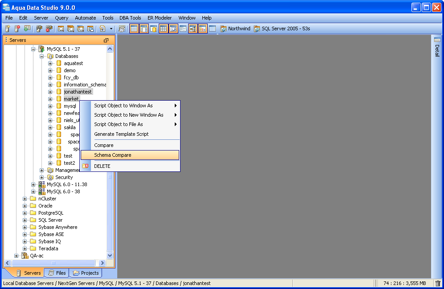
Task: Switch to the Projects tab
Action: pyautogui.click(x=86, y=273)
